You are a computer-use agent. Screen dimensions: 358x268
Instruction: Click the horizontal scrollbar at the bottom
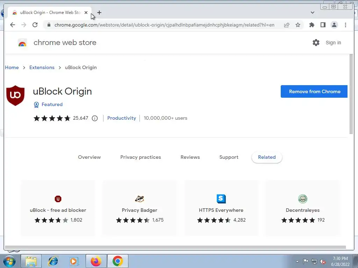click(176, 247)
